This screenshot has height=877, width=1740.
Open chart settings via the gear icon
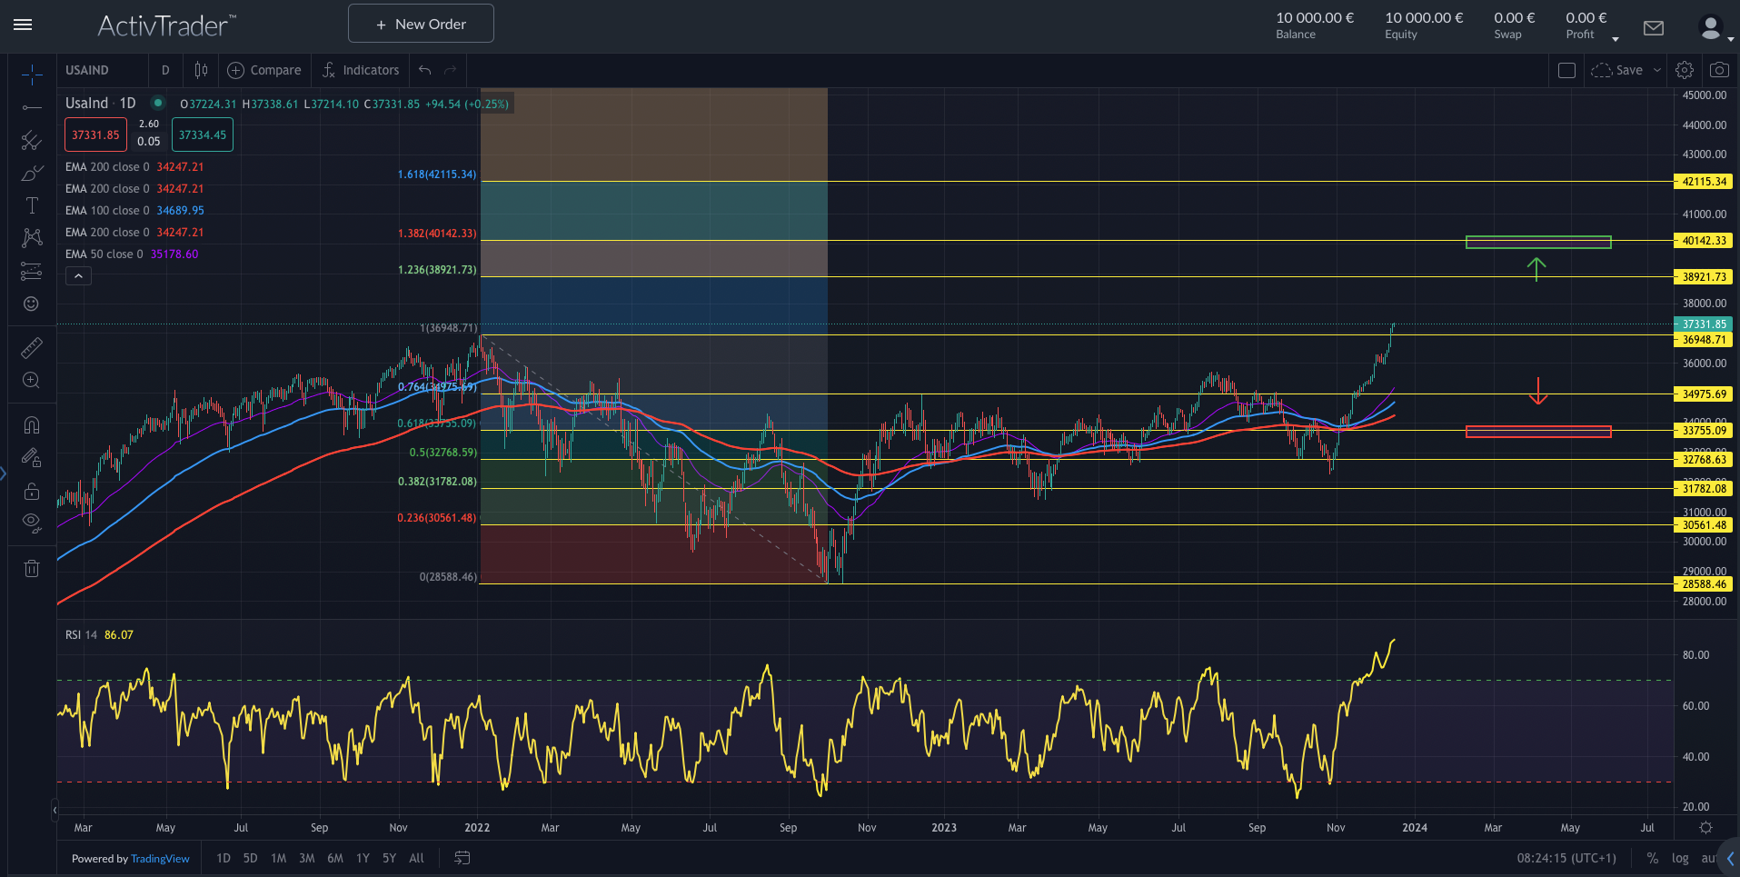(1685, 70)
